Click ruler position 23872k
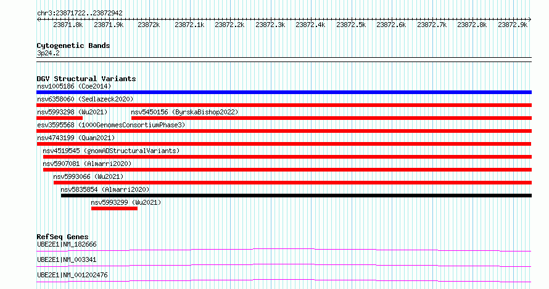This screenshot has height=289, width=549. coord(149,25)
